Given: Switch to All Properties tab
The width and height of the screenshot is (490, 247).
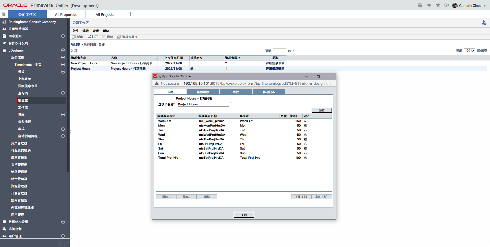Looking at the screenshot, I should 66,15.
